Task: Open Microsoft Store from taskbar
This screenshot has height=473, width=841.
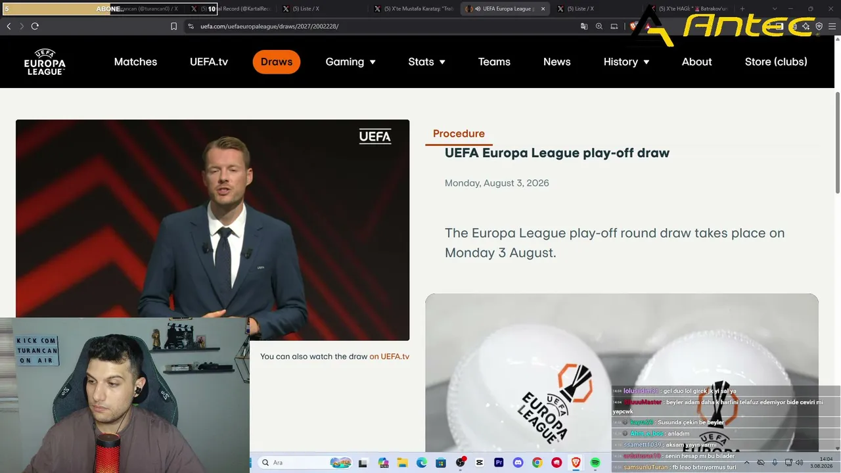Action: click(441, 462)
